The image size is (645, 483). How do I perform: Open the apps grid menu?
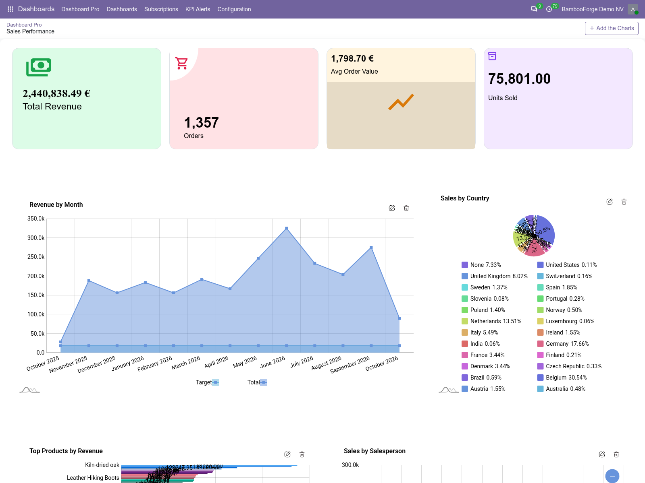[10, 9]
